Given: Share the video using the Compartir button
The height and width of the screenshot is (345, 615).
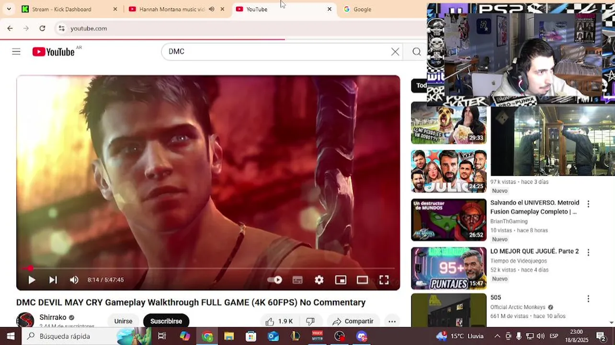Looking at the screenshot, I should pyautogui.click(x=353, y=322).
